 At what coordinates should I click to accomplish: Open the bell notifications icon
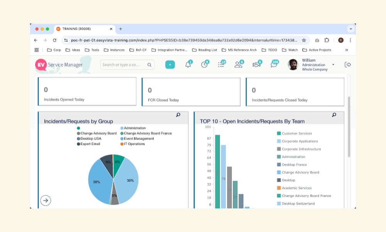pyautogui.click(x=188, y=65)
